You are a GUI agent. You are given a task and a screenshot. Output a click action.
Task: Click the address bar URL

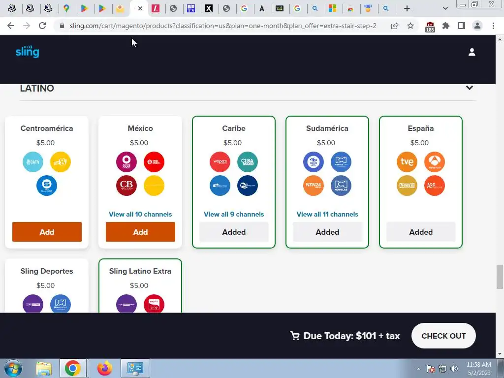click(223, 26)
